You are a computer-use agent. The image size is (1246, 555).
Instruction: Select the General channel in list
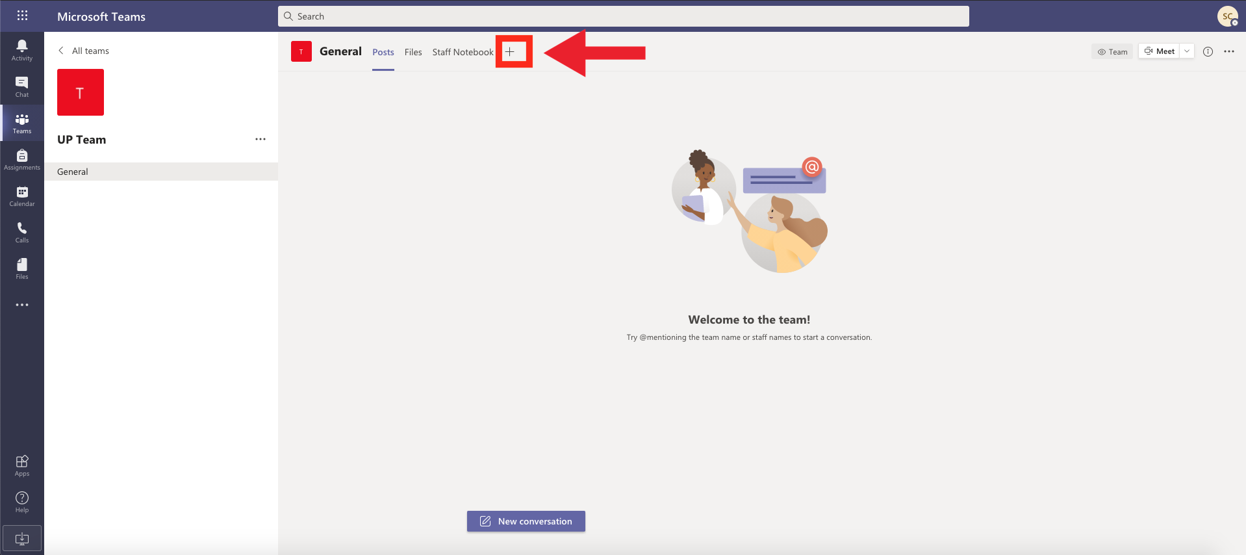[x=161, y=172]
